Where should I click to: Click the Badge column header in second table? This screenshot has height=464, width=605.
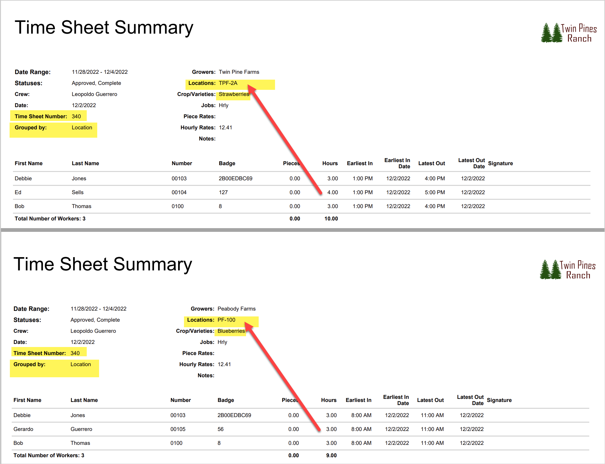226,400
